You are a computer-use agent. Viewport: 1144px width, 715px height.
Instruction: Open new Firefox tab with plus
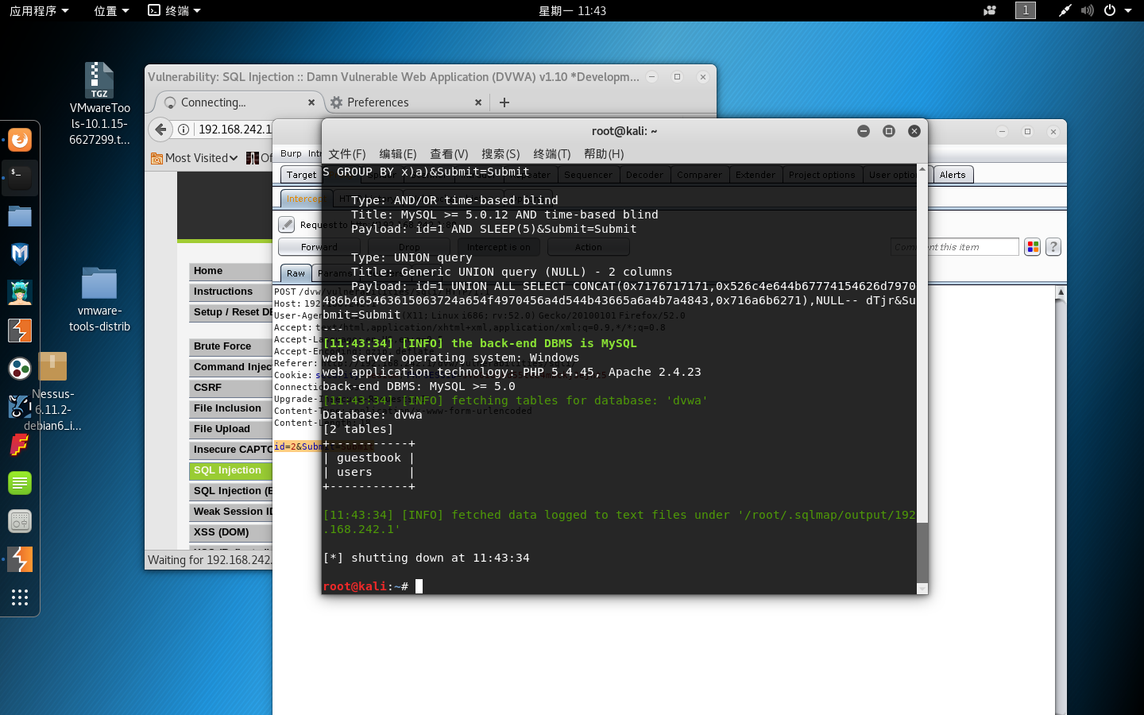(x=504, y=102)
